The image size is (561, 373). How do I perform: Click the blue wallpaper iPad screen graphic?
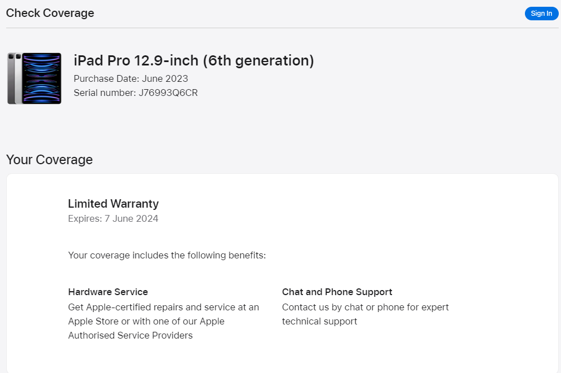(42, 78)
